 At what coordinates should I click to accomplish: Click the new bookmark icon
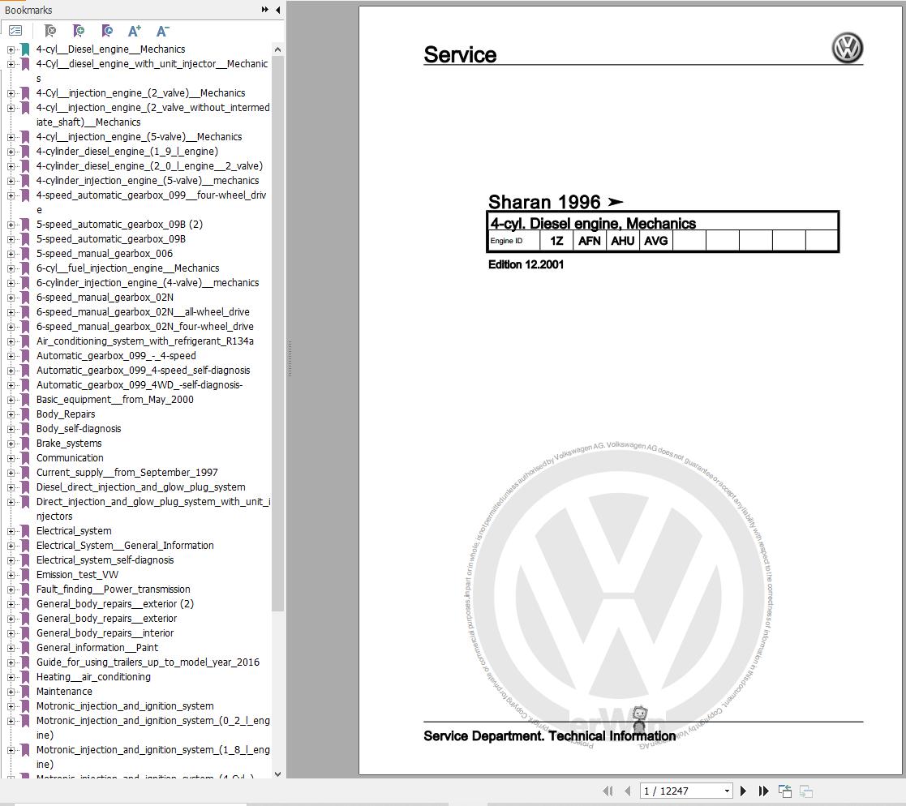79,31
